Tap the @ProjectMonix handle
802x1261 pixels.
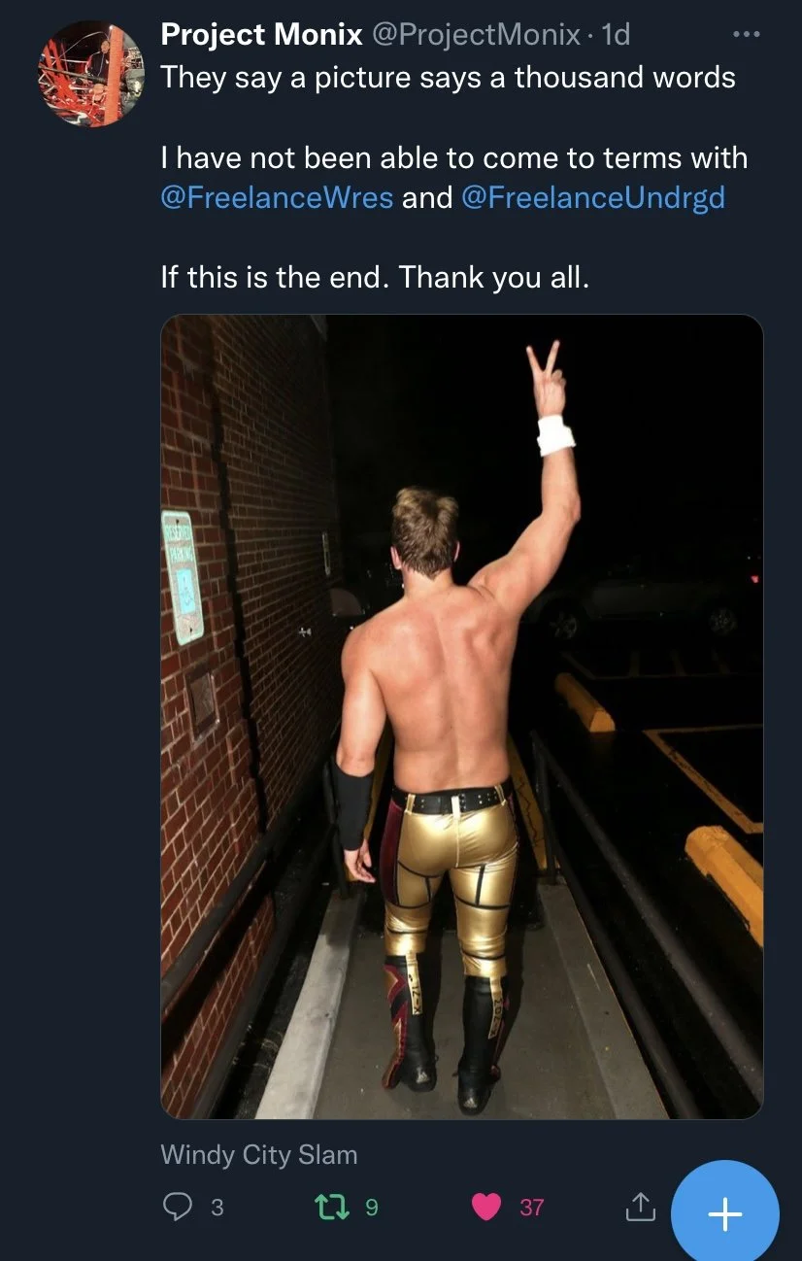coord(476,35)
